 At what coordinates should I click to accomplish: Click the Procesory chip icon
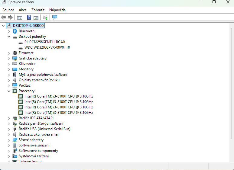[15, 91]
